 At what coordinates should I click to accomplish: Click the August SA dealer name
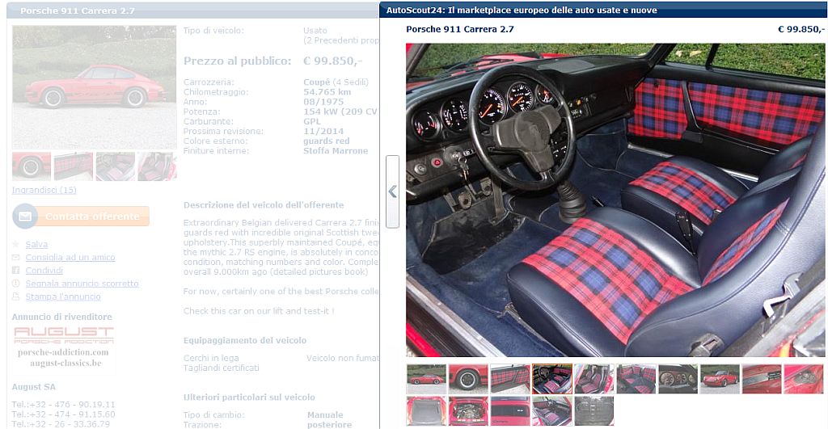click(x=34, y=387)
